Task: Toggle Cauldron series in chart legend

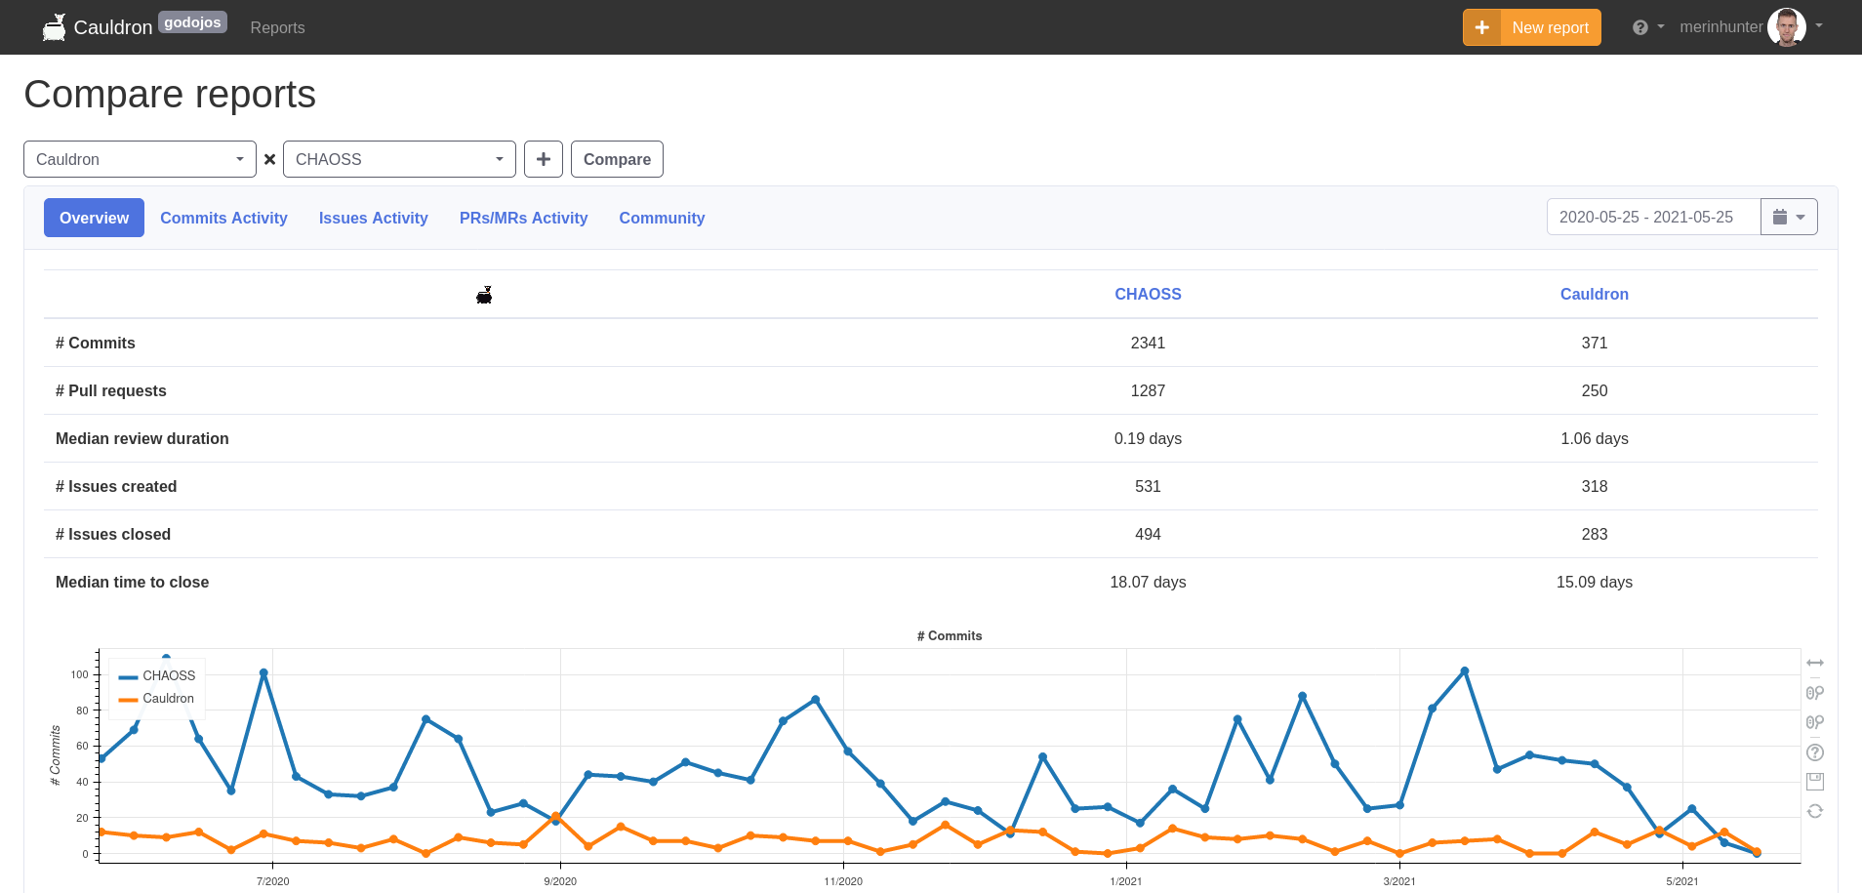Action: (x=156, y=699)
